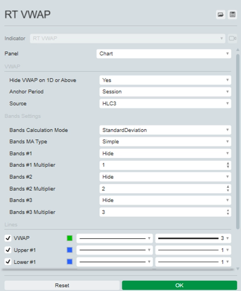The height and width of the screenshot is (291, 241).
Task: Toggle the VWAP line checkbox
Action: coord(8,238)
